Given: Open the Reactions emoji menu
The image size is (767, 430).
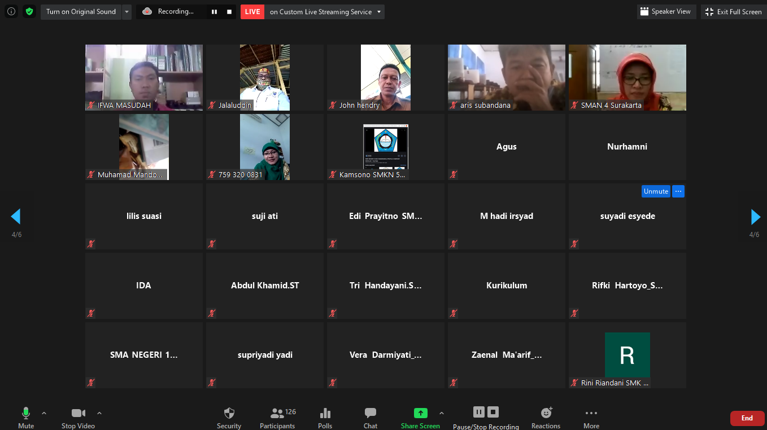Looking at the screenshot, I should point(546,418).
